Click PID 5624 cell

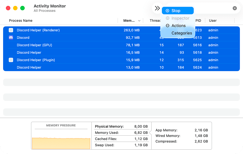(197, 67)
